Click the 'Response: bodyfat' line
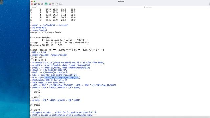The image size is (210, 118). click(40, 38)
